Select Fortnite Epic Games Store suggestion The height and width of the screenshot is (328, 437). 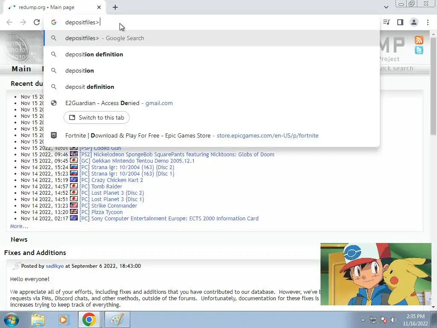coord(212,135)
